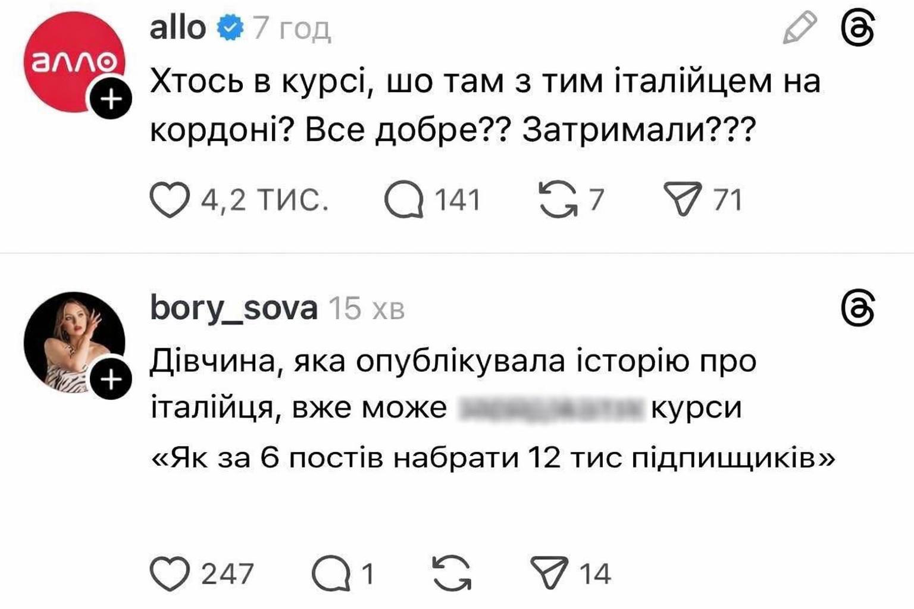Screen dimensions: 914x609
Task: Open comments on the allo post
Action: pyautogui.click(x=405, y=200)
